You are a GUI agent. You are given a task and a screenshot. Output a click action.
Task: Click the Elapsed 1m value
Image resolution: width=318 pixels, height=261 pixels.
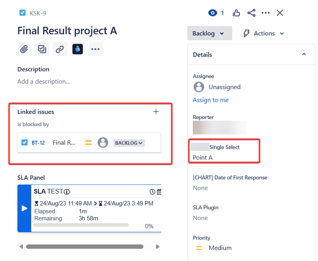coord(83,211)
